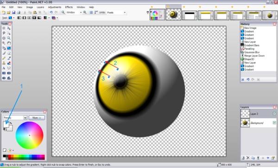The height and width of the screenshot is (168, 278).
Task: Open the Adjustments menu
Action: pos(55,7)
